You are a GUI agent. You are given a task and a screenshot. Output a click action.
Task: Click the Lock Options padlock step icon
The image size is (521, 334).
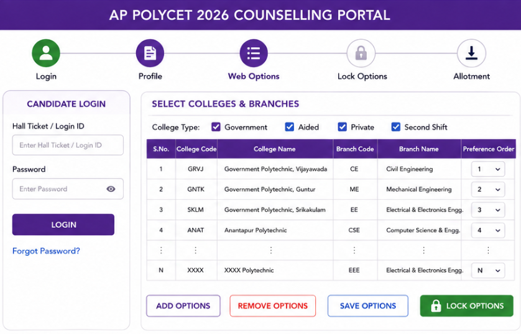361,53
